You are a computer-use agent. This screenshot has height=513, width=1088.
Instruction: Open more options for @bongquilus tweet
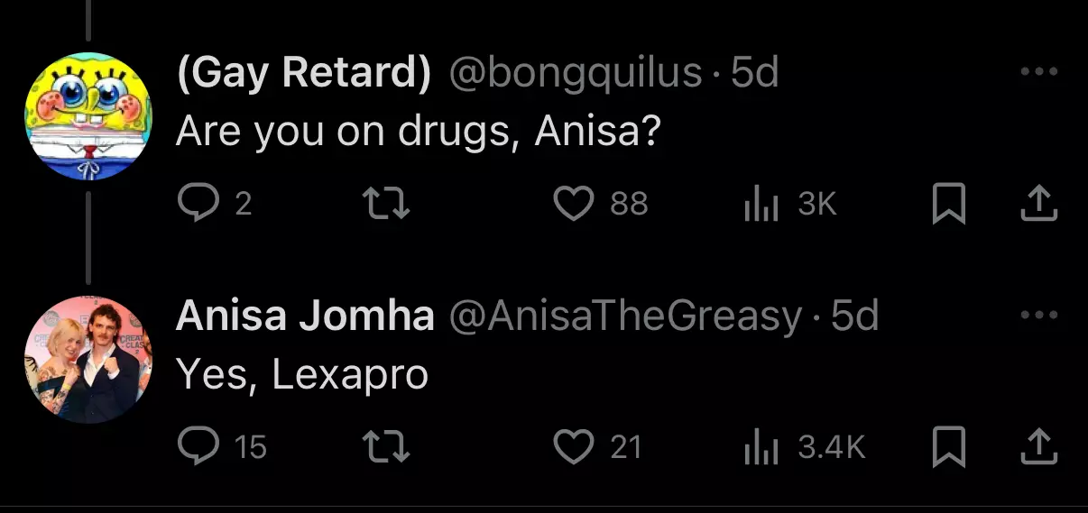coord(1038,74)
